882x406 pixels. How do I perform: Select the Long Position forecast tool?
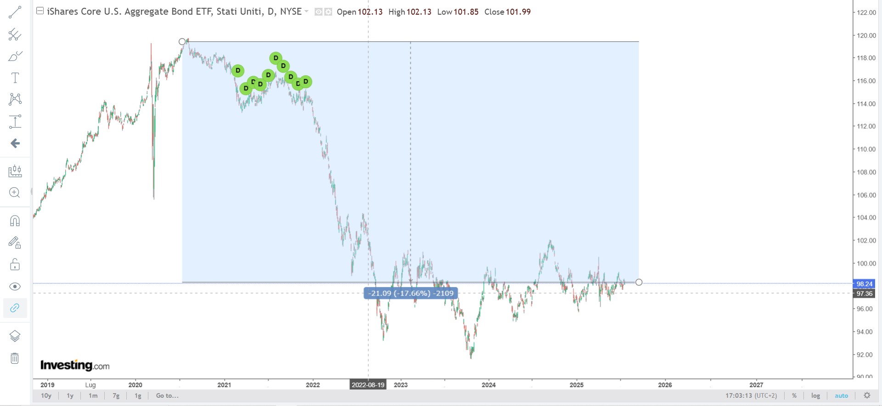[x=15, y=122]
